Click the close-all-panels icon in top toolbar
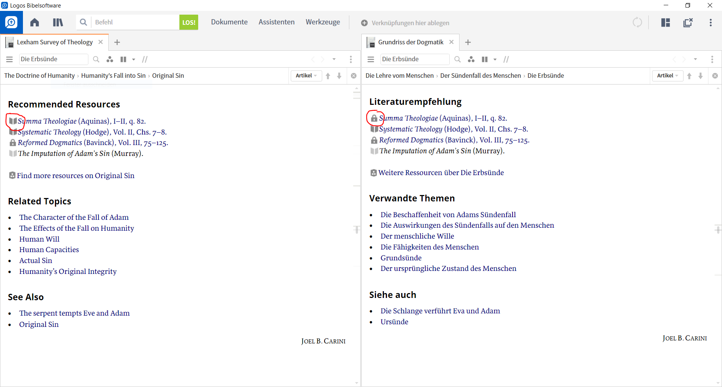 (688, 23)
